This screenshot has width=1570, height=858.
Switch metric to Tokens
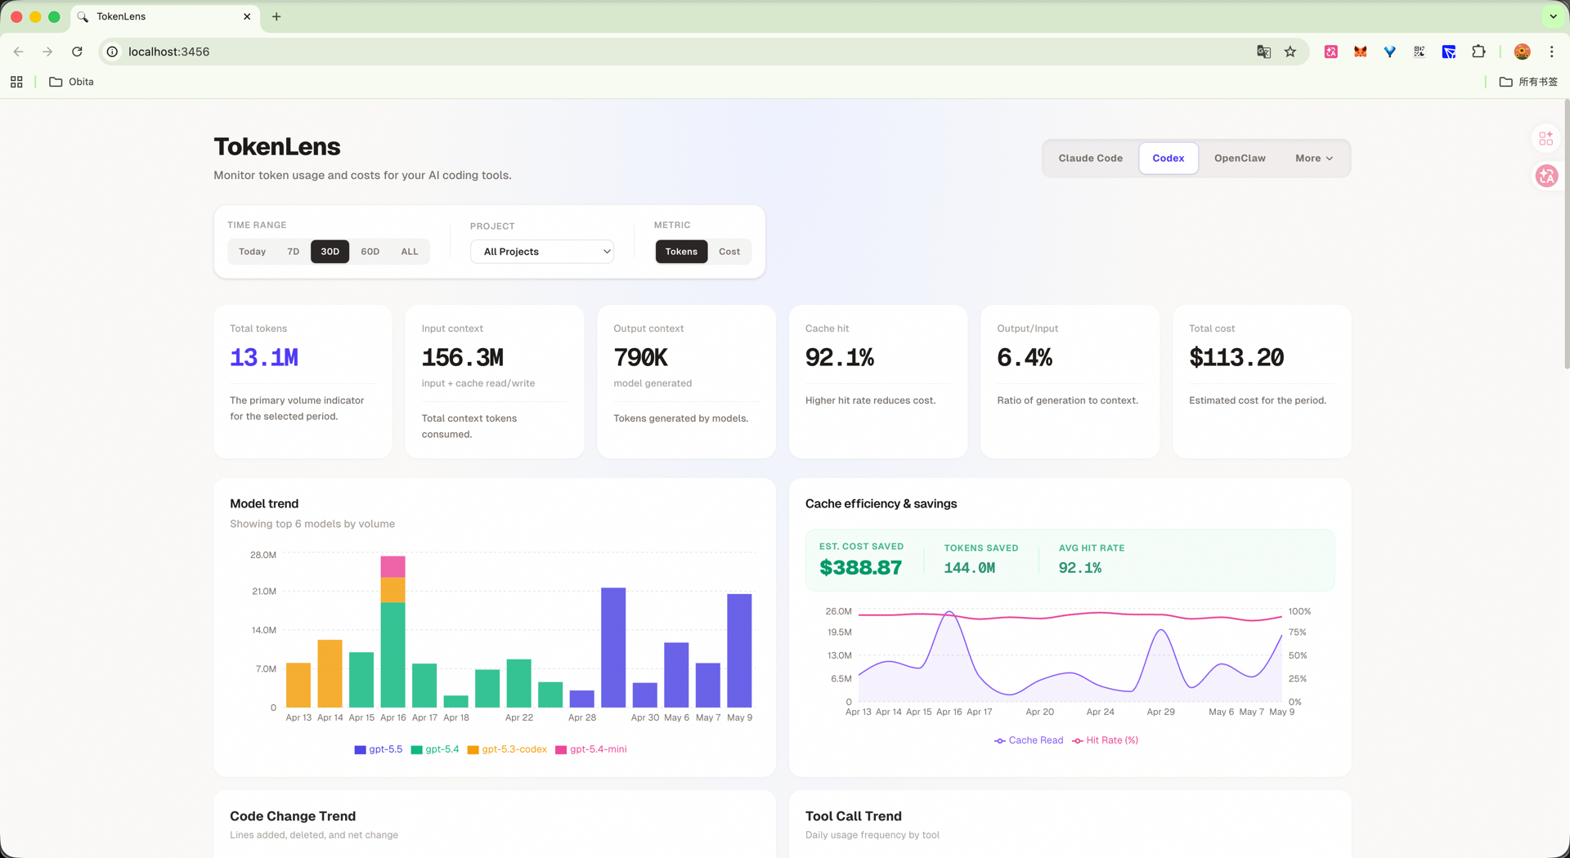tap(681, 252)
